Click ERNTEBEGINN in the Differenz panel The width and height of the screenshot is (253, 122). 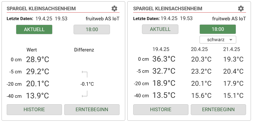[x=92, y=109]
